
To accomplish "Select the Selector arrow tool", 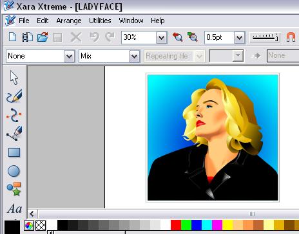I will [x=14, y=78].
